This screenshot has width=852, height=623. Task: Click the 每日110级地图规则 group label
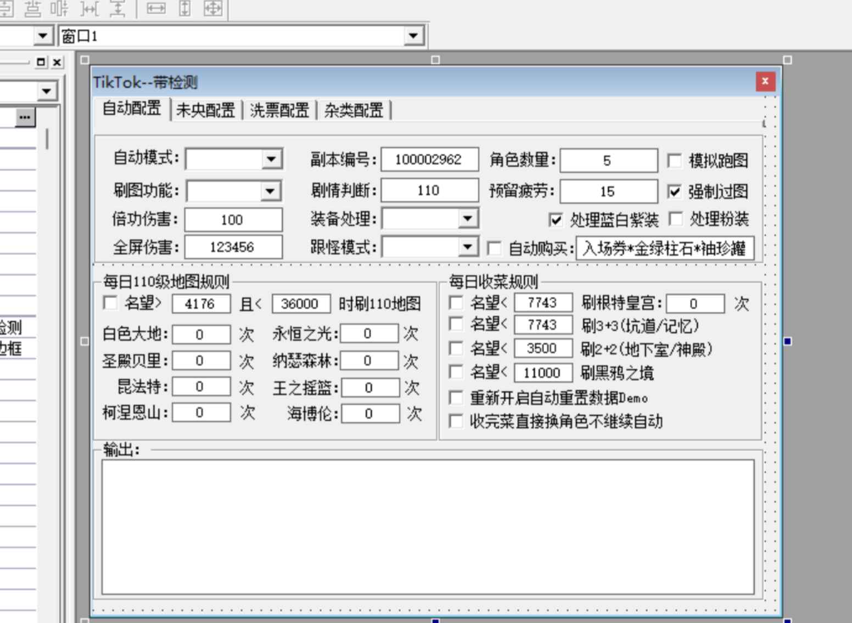click(x=166, y=282)
